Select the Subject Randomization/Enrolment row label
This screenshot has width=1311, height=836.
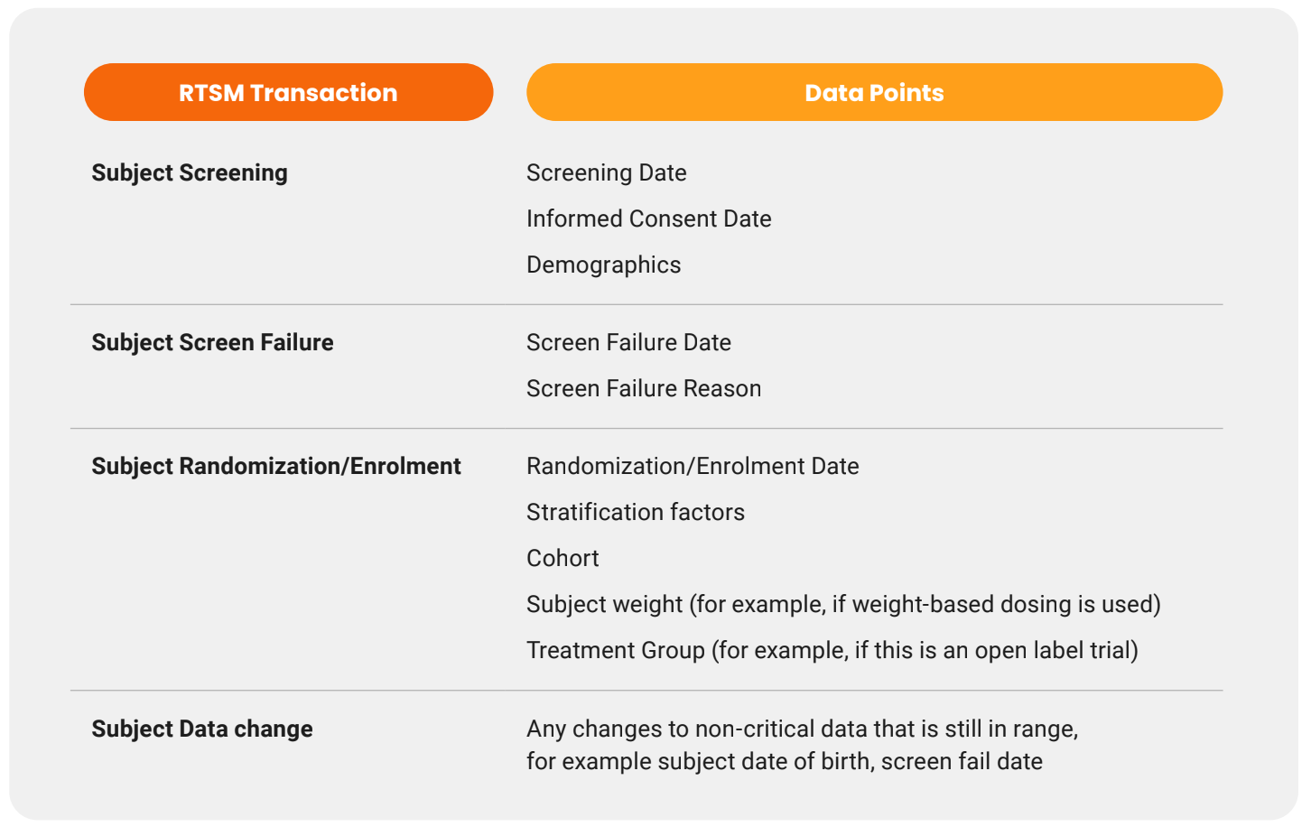point(276,466)
